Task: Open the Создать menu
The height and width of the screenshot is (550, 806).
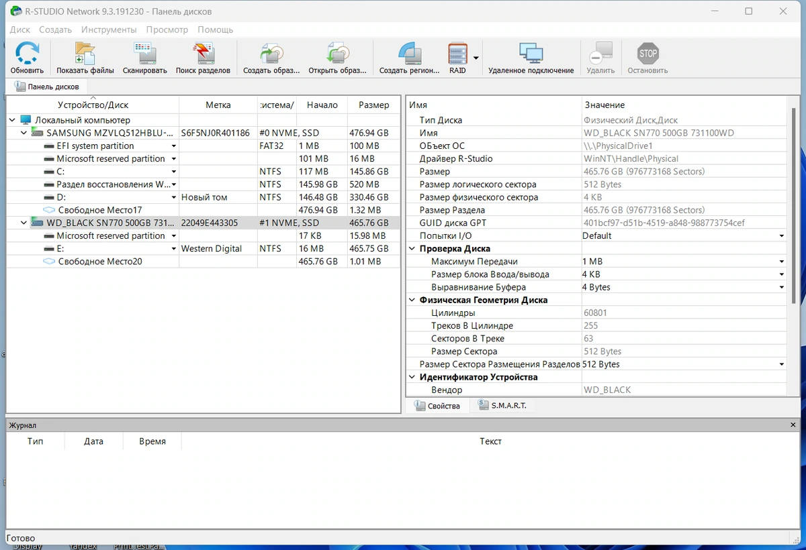Action: tap(55, 30)
